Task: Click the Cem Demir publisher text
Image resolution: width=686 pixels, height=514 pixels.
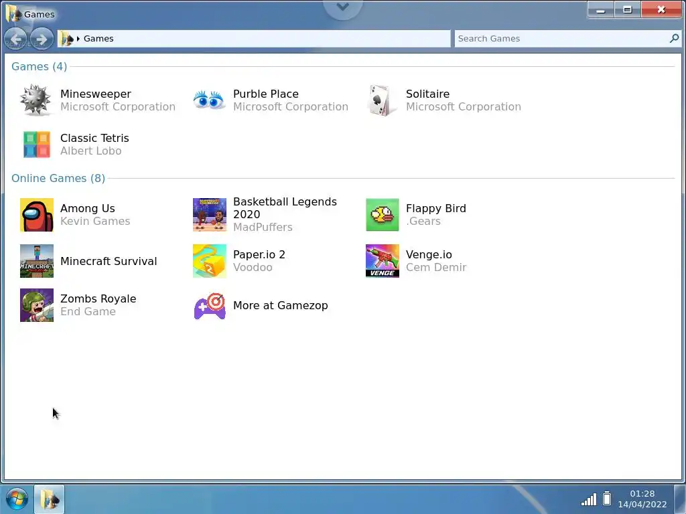Action: [436, 268]
